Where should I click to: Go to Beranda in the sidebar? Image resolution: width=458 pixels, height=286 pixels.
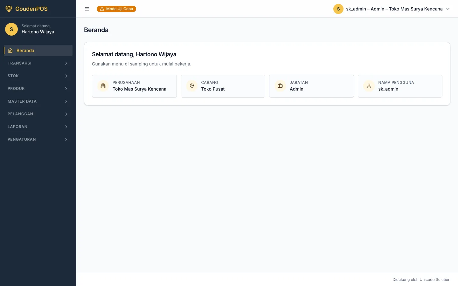pos(38,51)
